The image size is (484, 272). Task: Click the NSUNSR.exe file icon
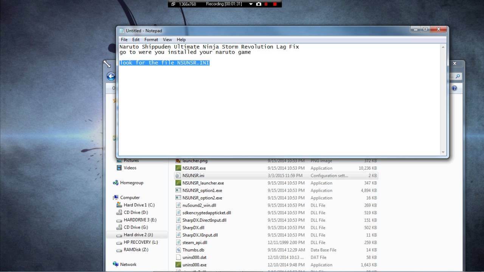(178, 168)
